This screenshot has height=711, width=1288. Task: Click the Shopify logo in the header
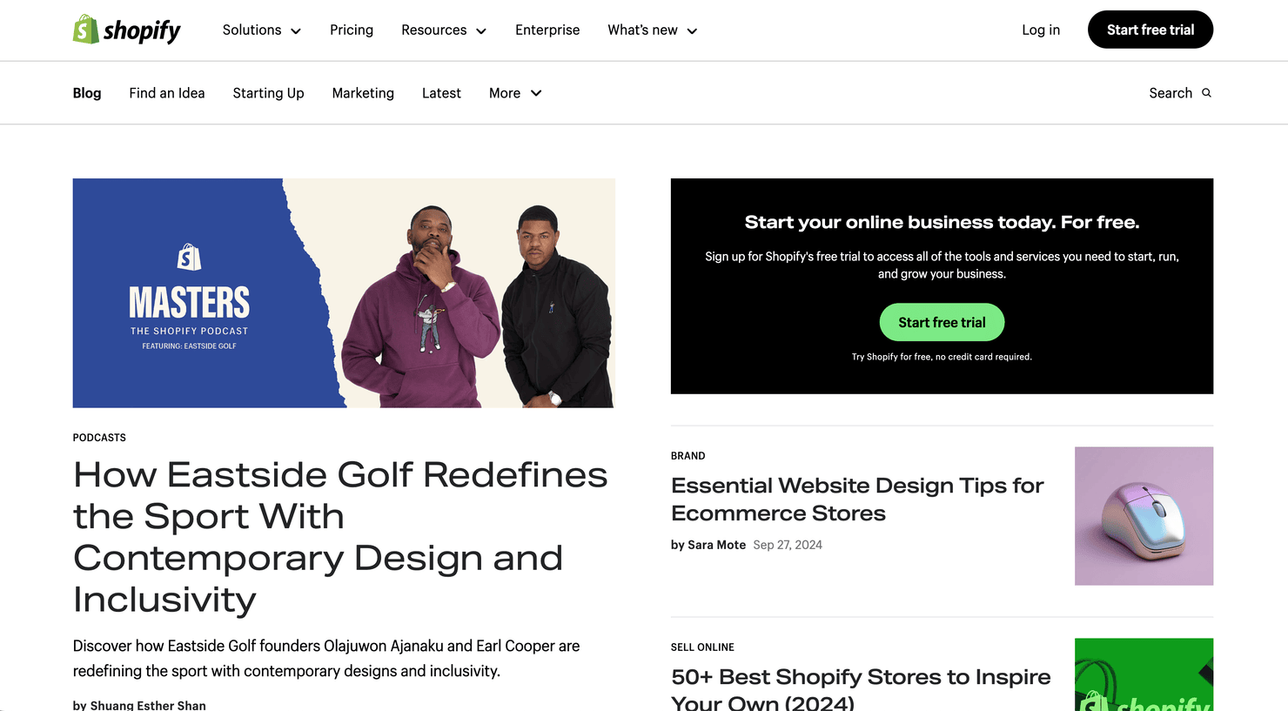(126, 30)
